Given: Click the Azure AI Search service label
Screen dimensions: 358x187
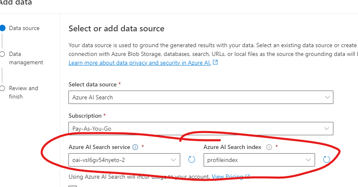Looking at the screenshot, I should tap(99, 147).
